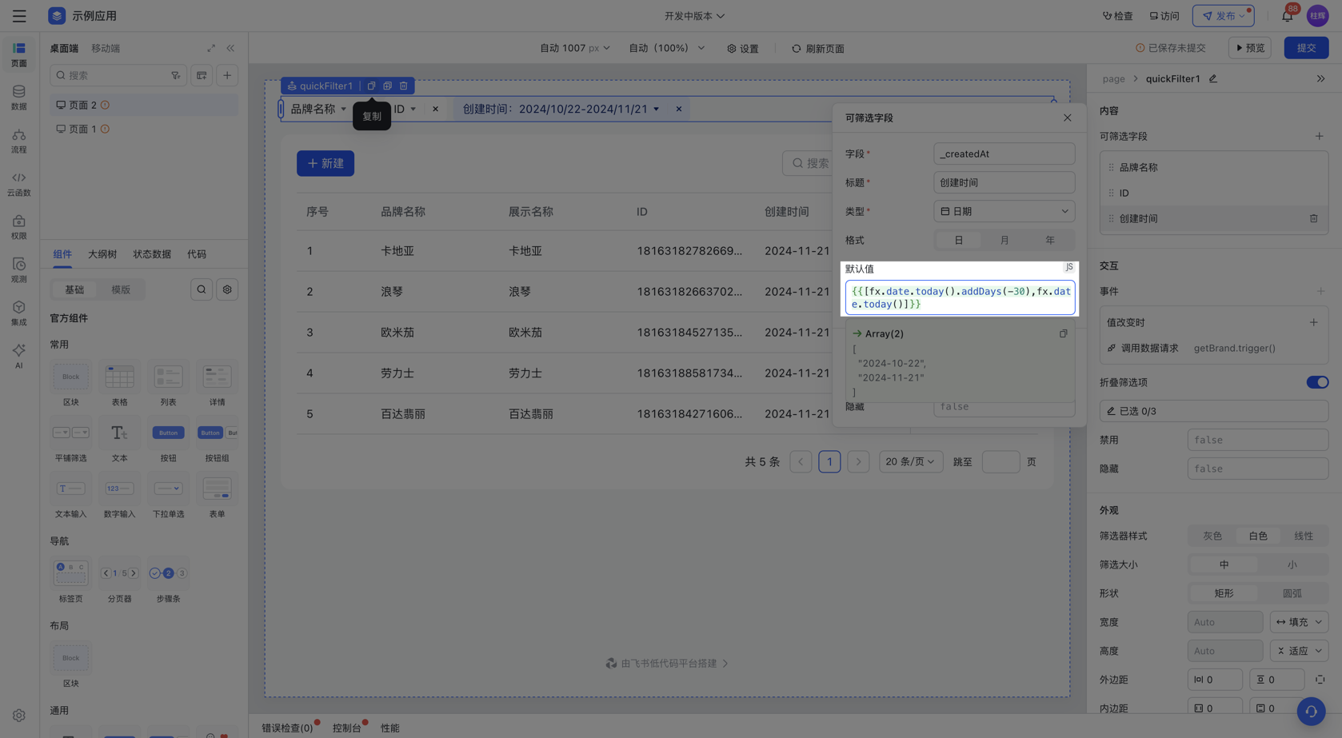Viewport: 1342px width, 738px height.
Task: Open the 类型 日期 dropdown
Action: coord(1004,211)
